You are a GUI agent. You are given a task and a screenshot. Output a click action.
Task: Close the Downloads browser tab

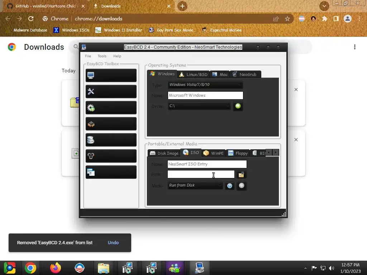point(169,6)
